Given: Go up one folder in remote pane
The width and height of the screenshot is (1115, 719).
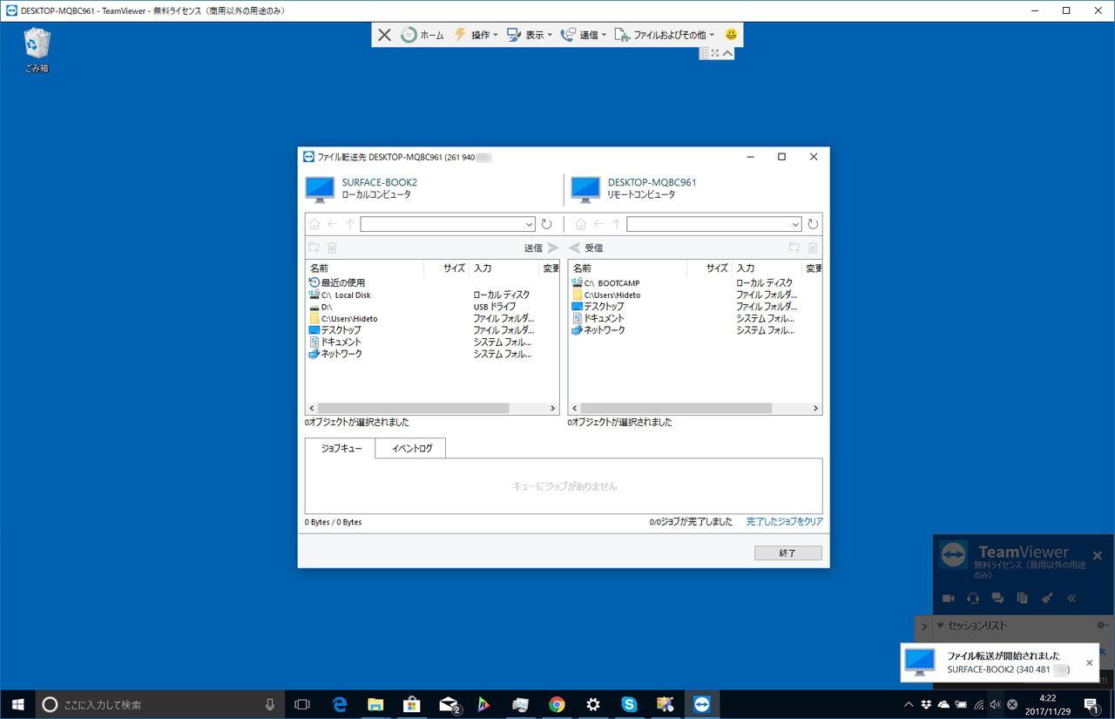Looking at the screenshot, I should pyautogui.click(x=617, y=224).
